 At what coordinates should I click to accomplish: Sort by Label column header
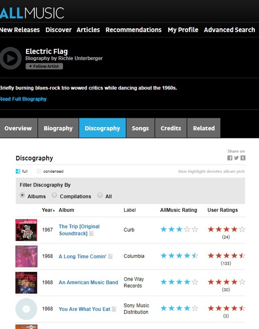(130, 210)
